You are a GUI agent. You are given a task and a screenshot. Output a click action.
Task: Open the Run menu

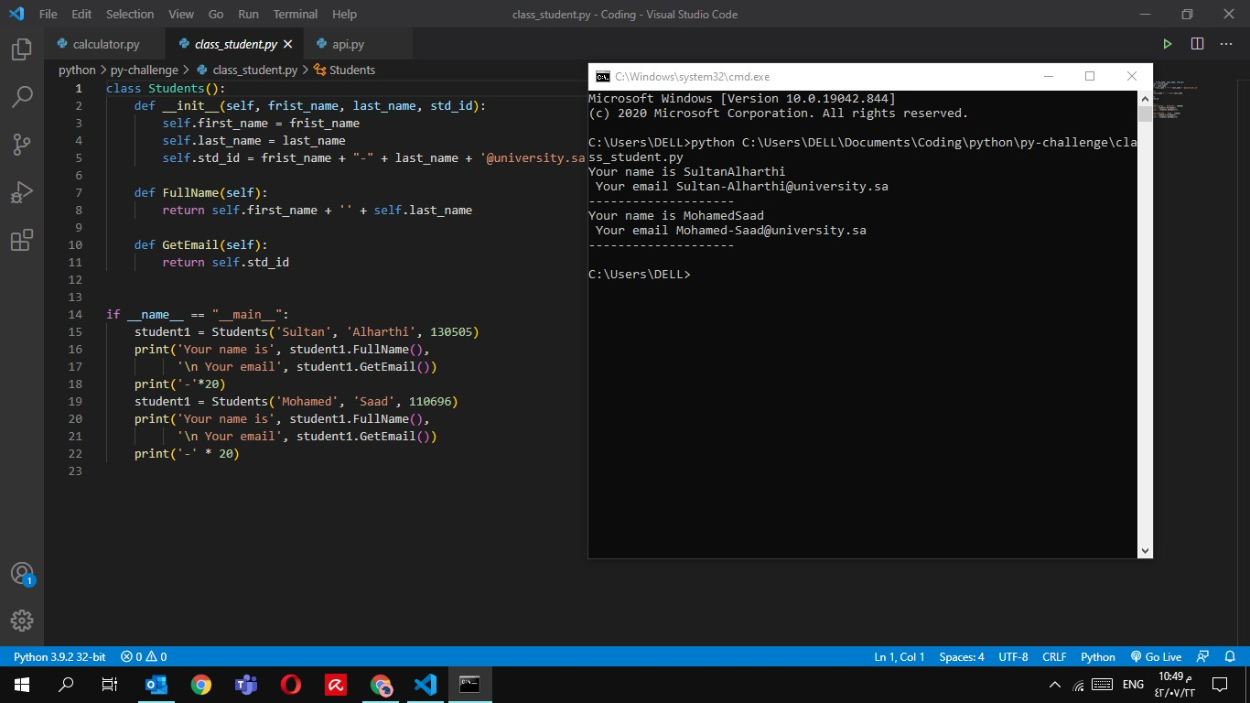click(248, 15)
